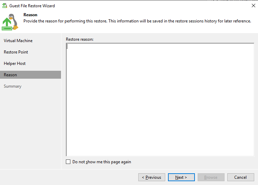
Task: Click the greyed-out Browse button
Action: pos(211,177)
